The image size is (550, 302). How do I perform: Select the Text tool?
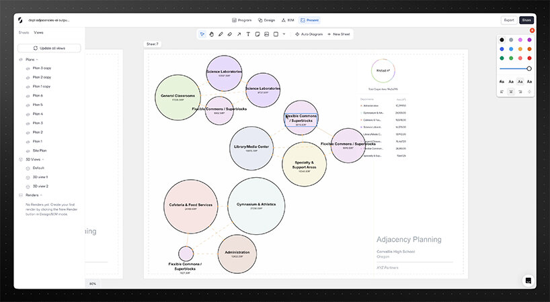coord(248,34)
